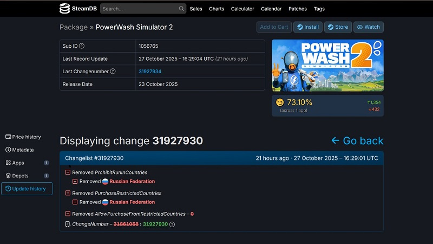
Task: Open the Calendar page
Action: tap(271, 9)
